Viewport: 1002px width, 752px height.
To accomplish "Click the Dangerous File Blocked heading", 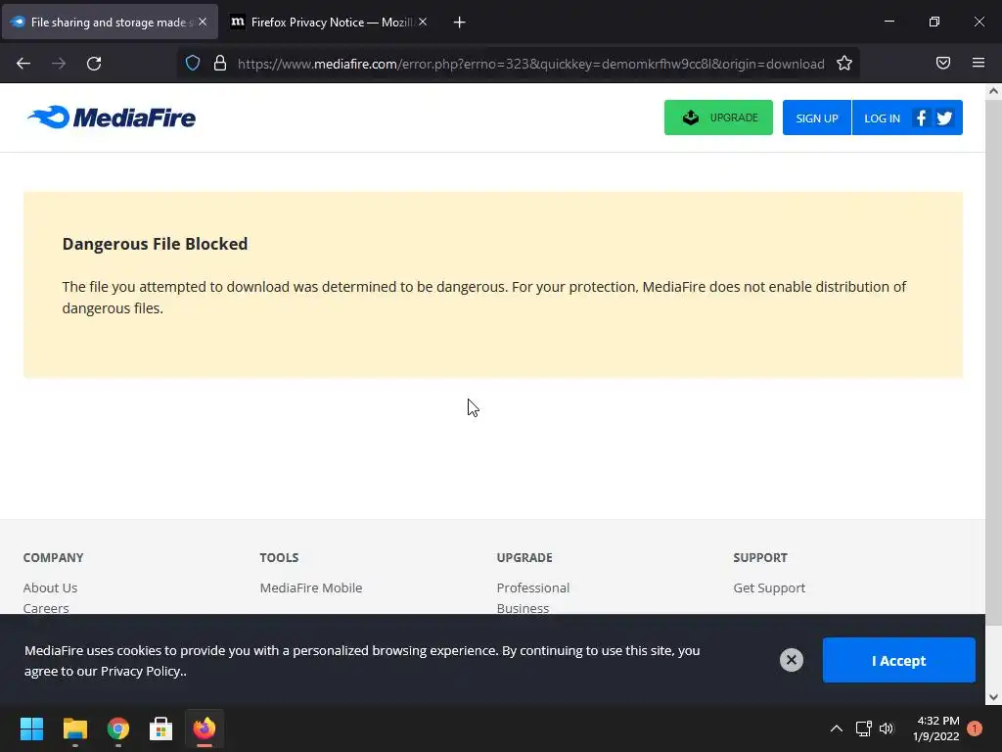I will [x=155, y=244].
